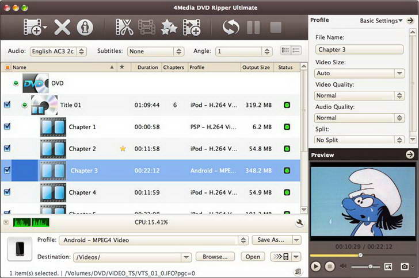Uncheck the Chapter 4 checkbox
Image resolution: width=419 pixels, height=278 pixels.
[x=7, y=192]
